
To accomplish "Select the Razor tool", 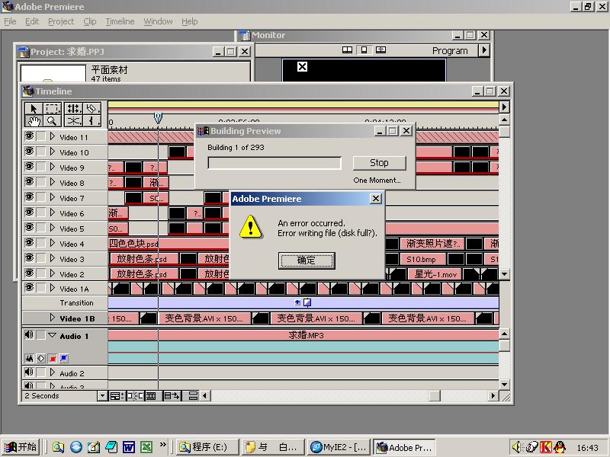I will 91,108.
